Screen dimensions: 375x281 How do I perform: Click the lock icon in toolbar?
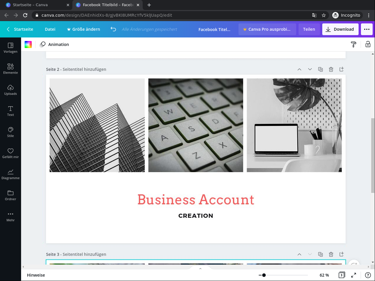click(x=368, y=44)
